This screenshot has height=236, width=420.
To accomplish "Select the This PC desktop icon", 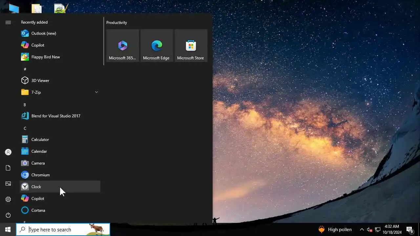I will pyautogui.click(x=14, y=8).
